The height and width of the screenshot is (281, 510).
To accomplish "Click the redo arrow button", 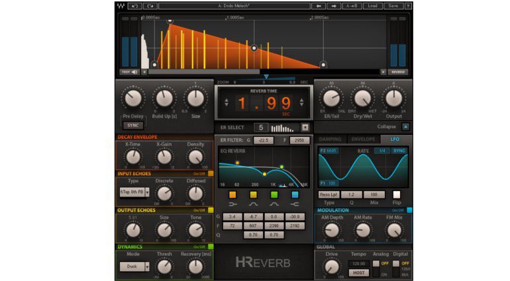I will [150, 6].
